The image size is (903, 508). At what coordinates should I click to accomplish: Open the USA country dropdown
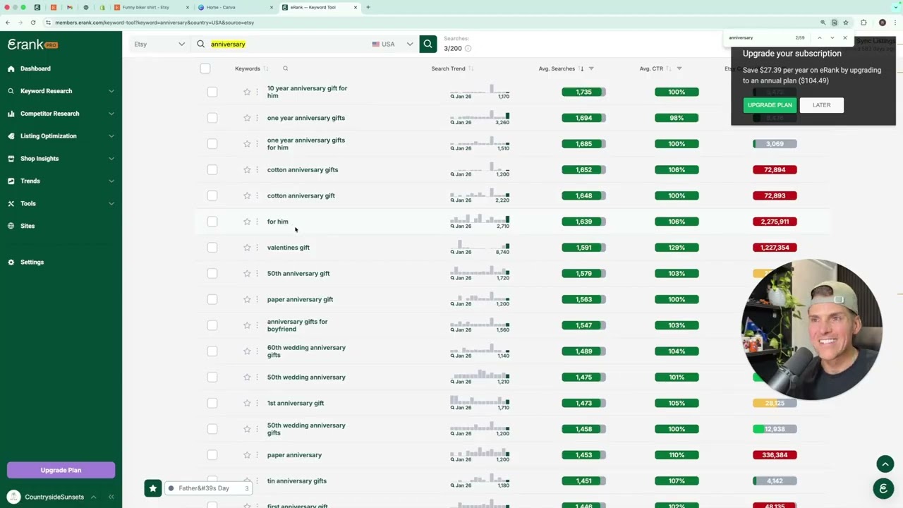[392, 44]
